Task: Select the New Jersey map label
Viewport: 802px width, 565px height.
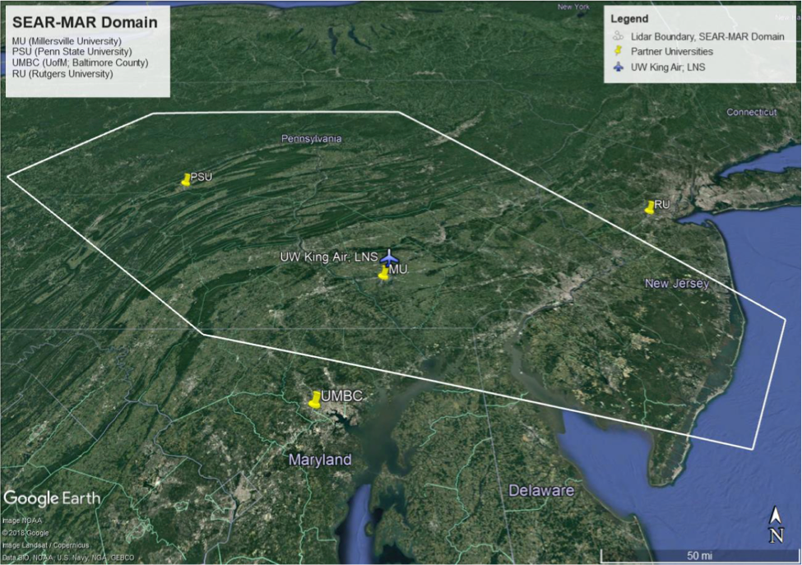Action: 676,284
